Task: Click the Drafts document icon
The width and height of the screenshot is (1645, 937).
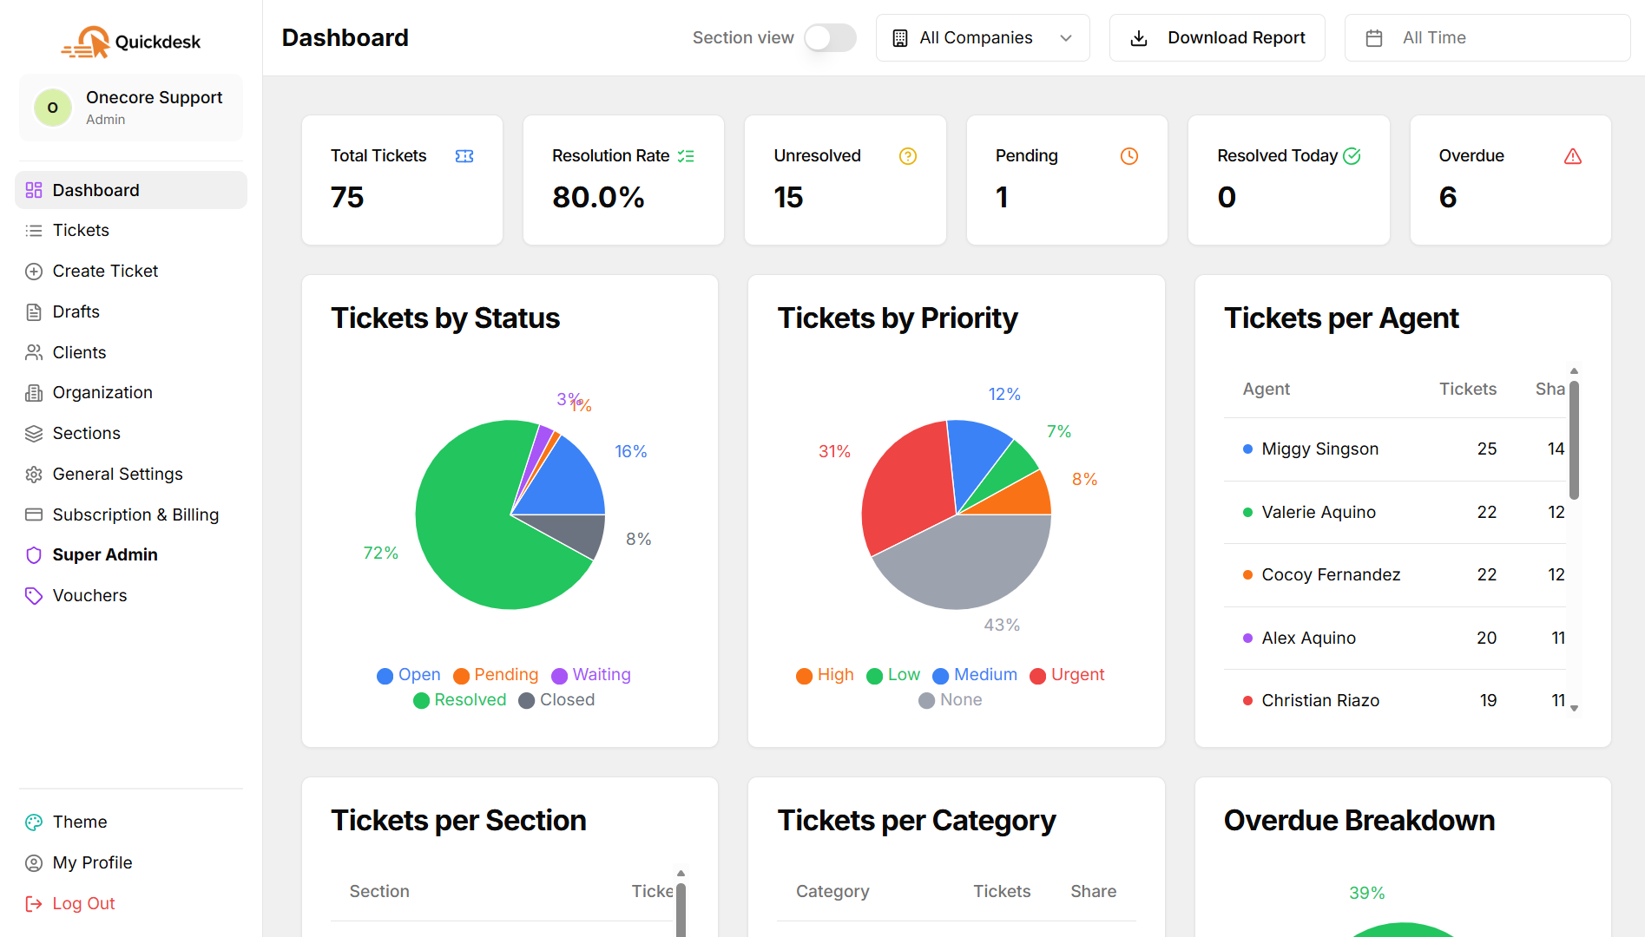Action: 34,312
